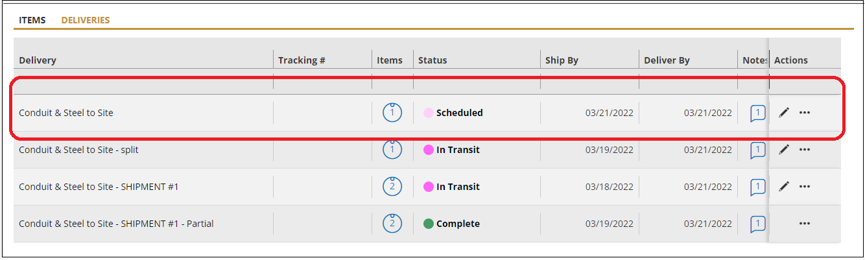Edit the Conduit & Steel to Site delivery
865x260 pixels.
tap(784, 113)
